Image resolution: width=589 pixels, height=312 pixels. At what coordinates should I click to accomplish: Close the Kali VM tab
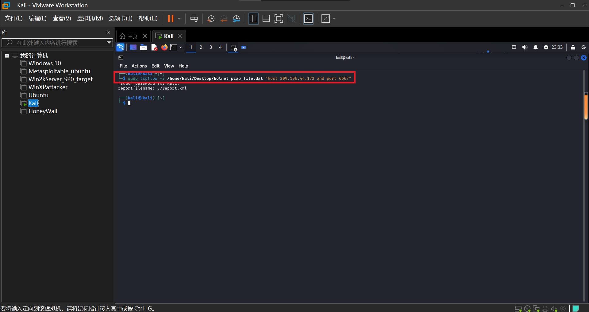click(x=180, y=36)
